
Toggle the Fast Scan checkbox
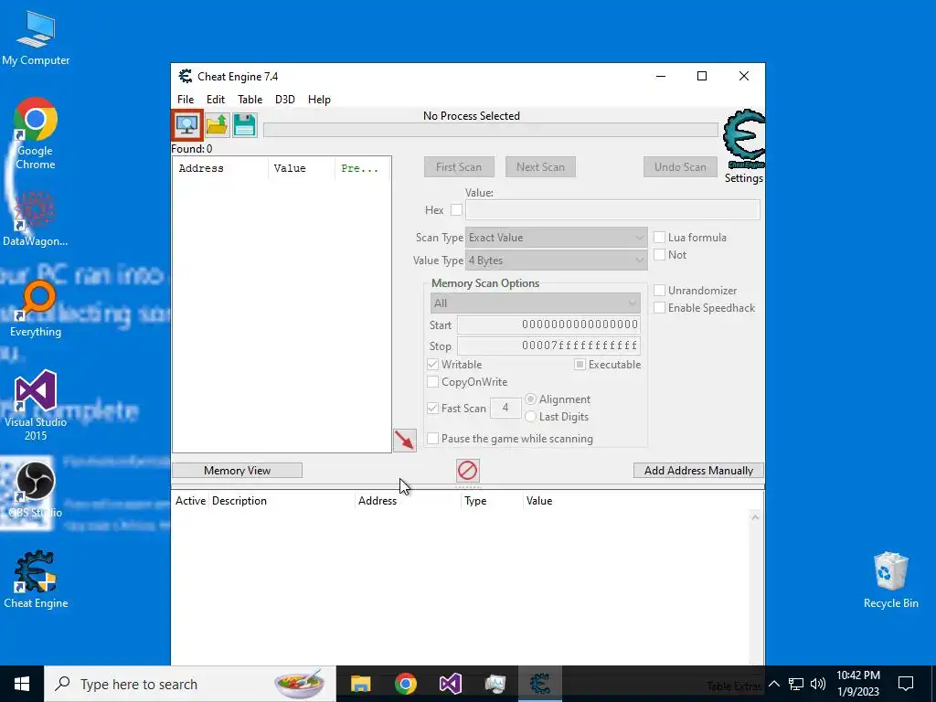[432, 409]
